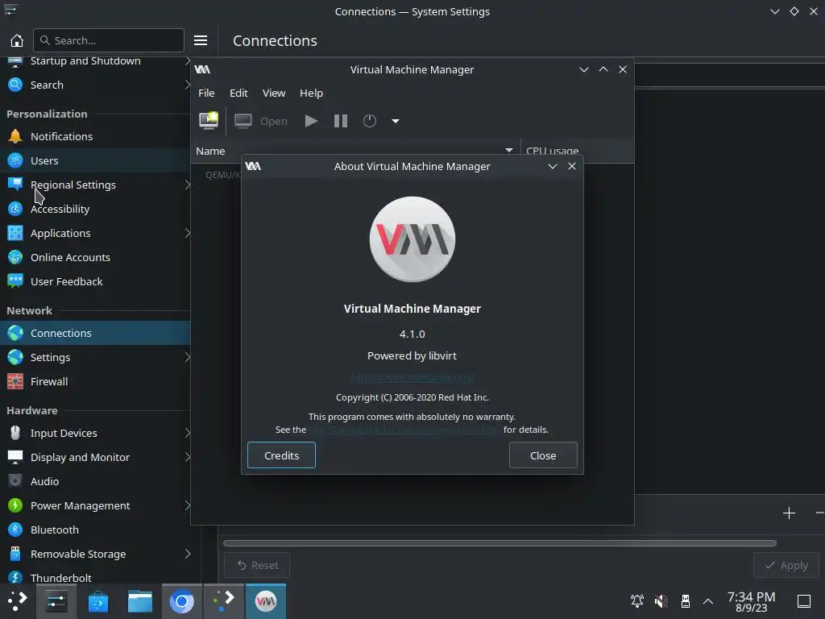Open the application launcher in taskbar
Screen dimensions: 825x619
click(x=17, y=601)
